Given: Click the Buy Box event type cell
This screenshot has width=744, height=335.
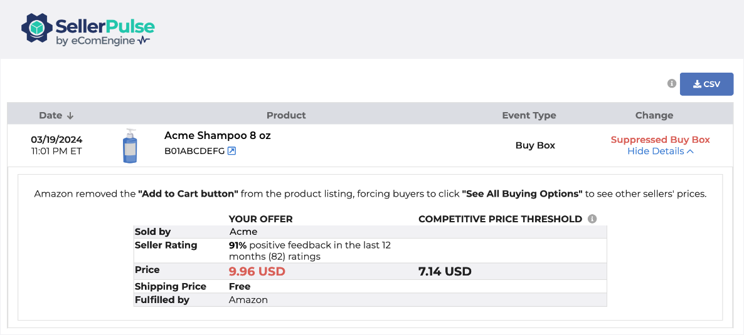Looking at the screenshot, I should [x=535, y=145].
